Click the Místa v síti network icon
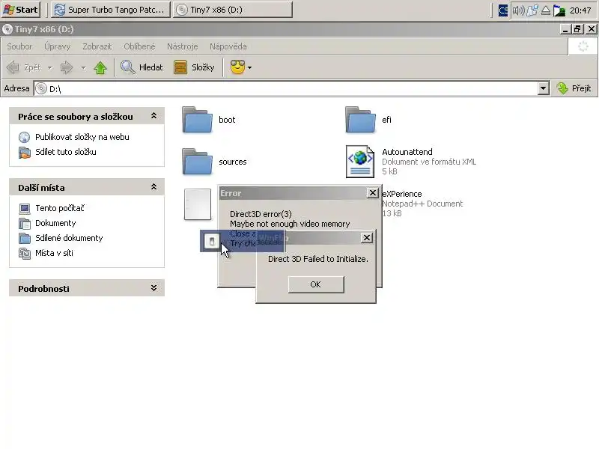 25,253
